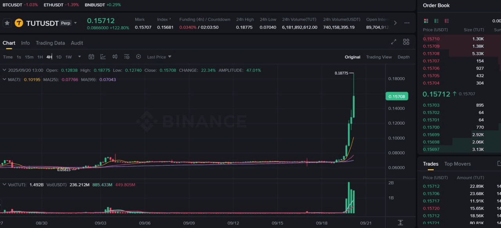The width and height of the screenshot is (501, 228).
Task: Select the 1W interval
Action: [x=68, y=57]
